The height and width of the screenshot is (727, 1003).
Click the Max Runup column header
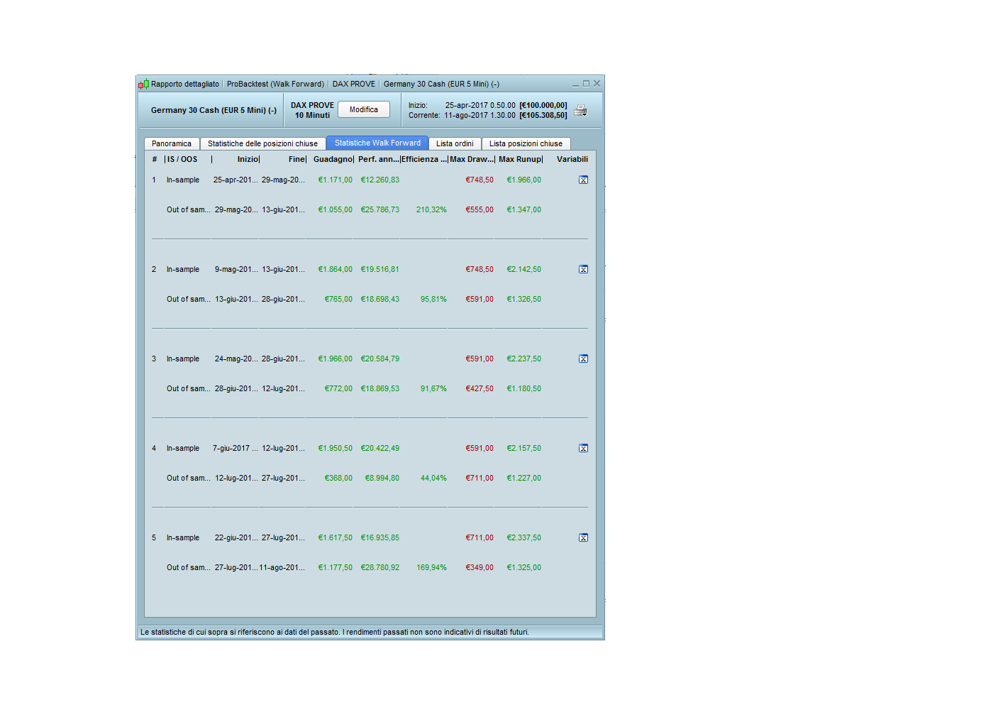tap(520, 159)
